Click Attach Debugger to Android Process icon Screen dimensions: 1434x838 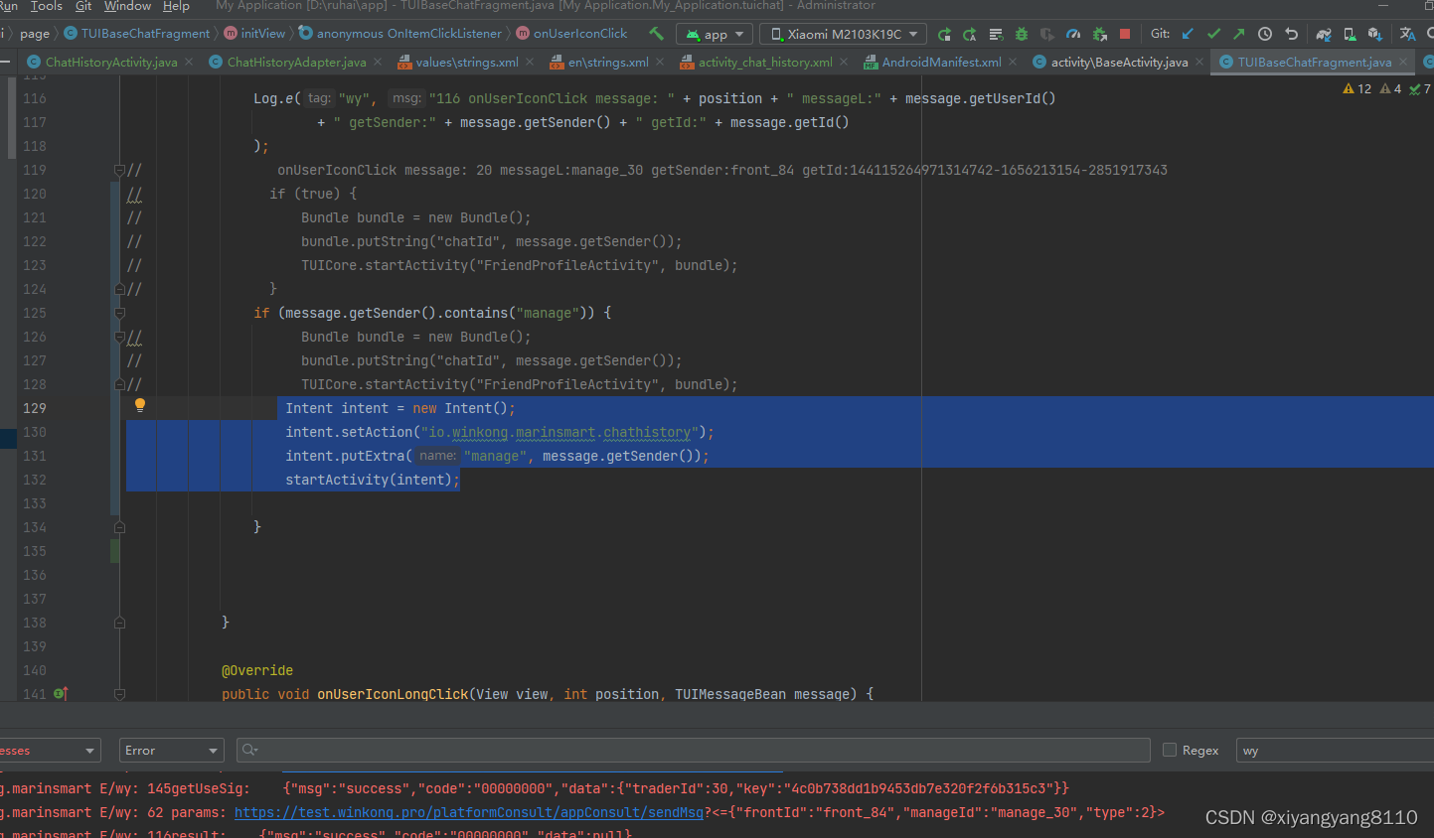coord(1099,34)
